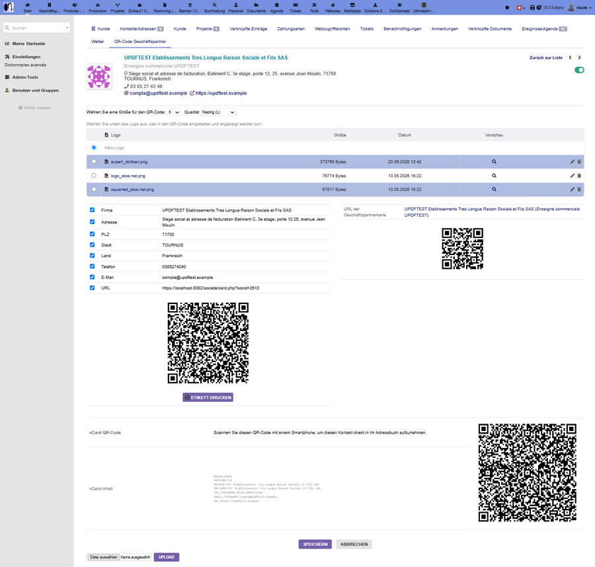Switch to the Zahlungsarten tab
Screen dimensions: 595x567
[291, 29]
